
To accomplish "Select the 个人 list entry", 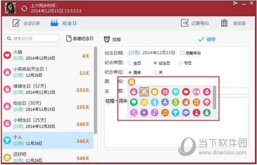I will coord(48,140).
